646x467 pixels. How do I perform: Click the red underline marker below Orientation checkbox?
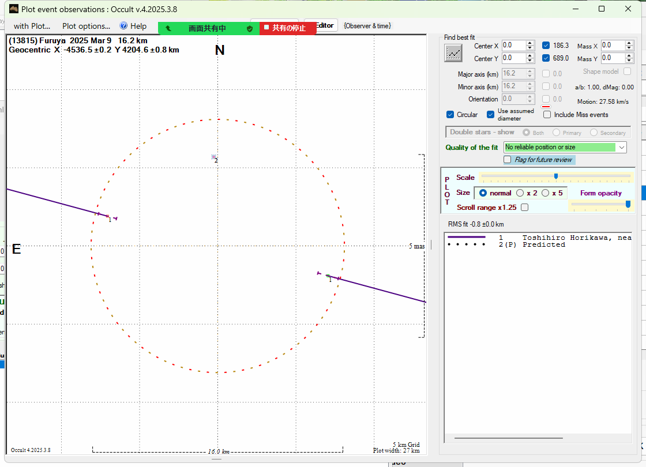click(546, 107)
